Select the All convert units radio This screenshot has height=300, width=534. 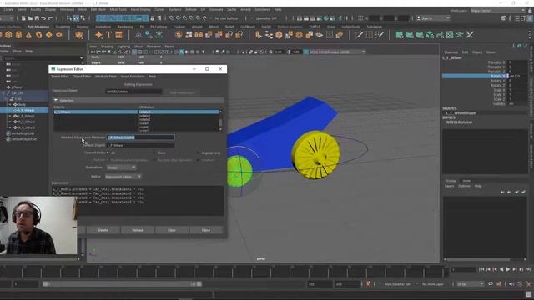(x=108, y=152)
